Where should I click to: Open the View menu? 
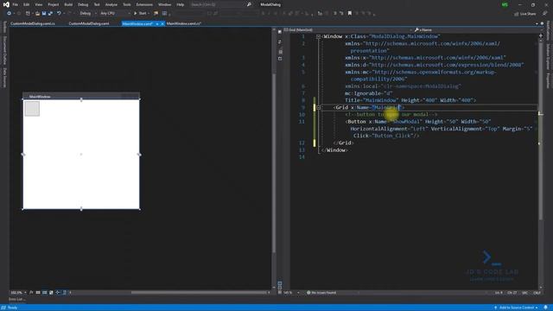pyautogui.click(x=39, y=4)
